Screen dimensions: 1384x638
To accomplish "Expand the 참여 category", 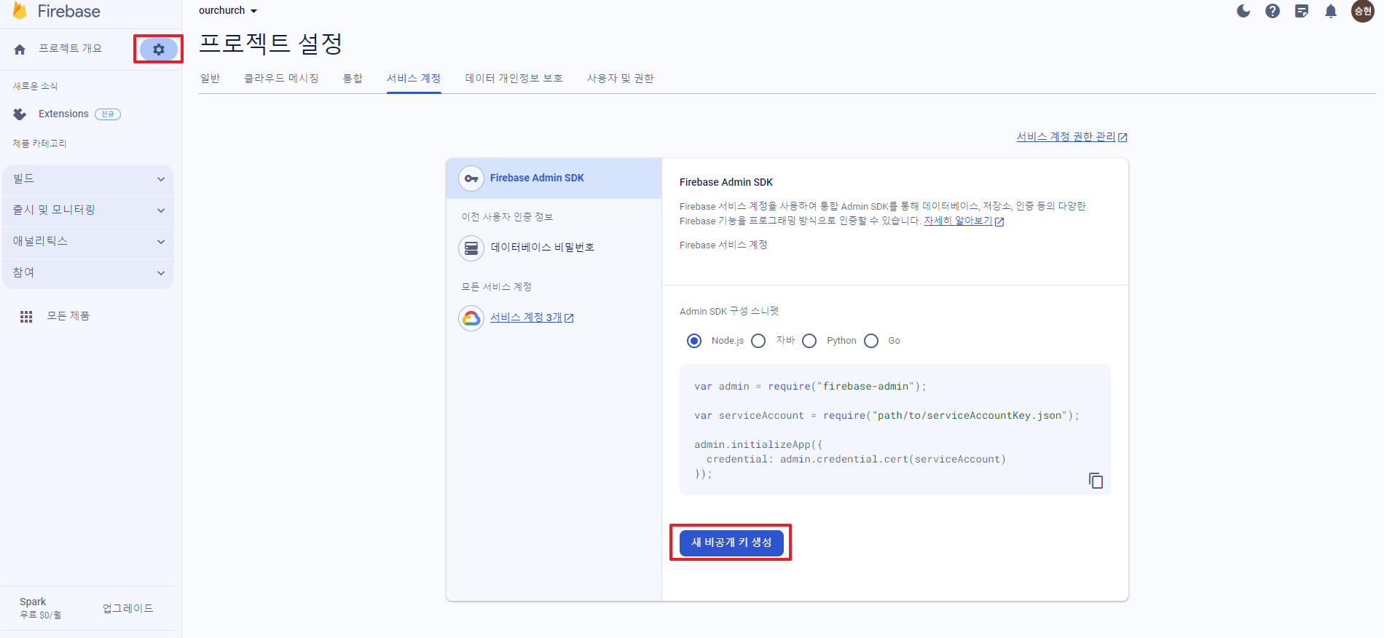I will [x=88, y=273].
